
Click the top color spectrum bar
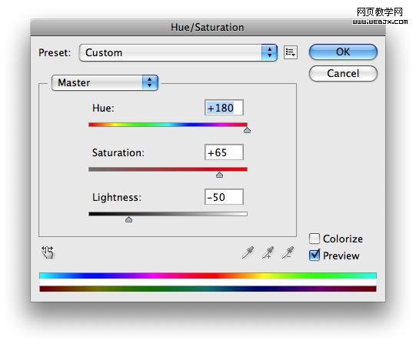pyautogui.click(x=208, y=276)
